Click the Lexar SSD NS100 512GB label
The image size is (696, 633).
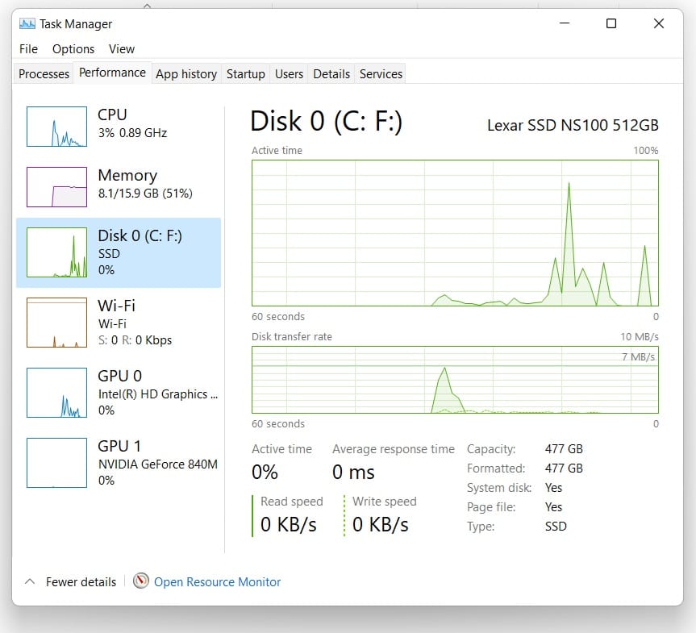(x=573, y=125)
